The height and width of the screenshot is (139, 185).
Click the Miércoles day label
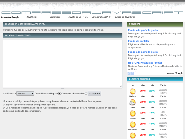pos(133,130)
